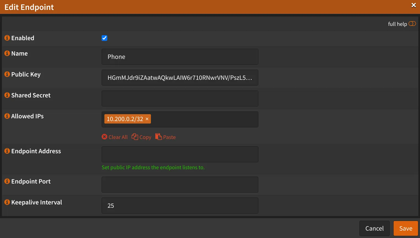The image size is (420, 238).
Task: Remove the 10.200.0.2/32 address tag
Action: pos(147,119)
